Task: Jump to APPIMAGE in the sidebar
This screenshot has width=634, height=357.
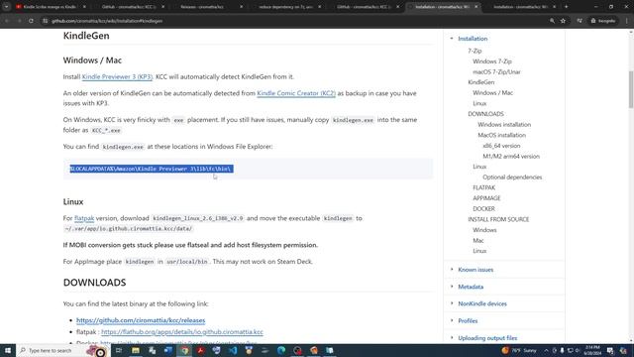Action: [486, 198]
